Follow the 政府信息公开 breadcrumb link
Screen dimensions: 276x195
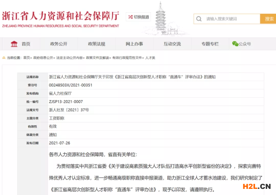(43, 58)
